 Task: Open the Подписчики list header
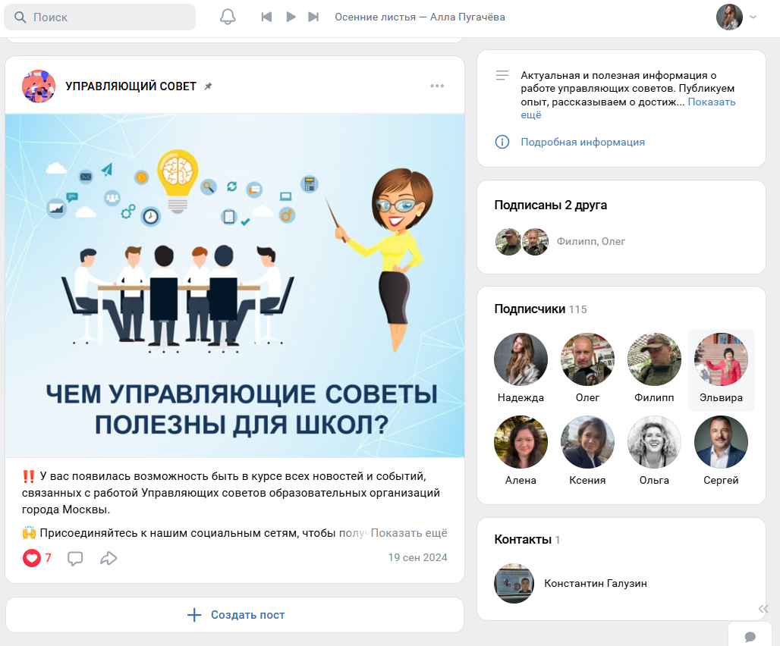(530, 309)
